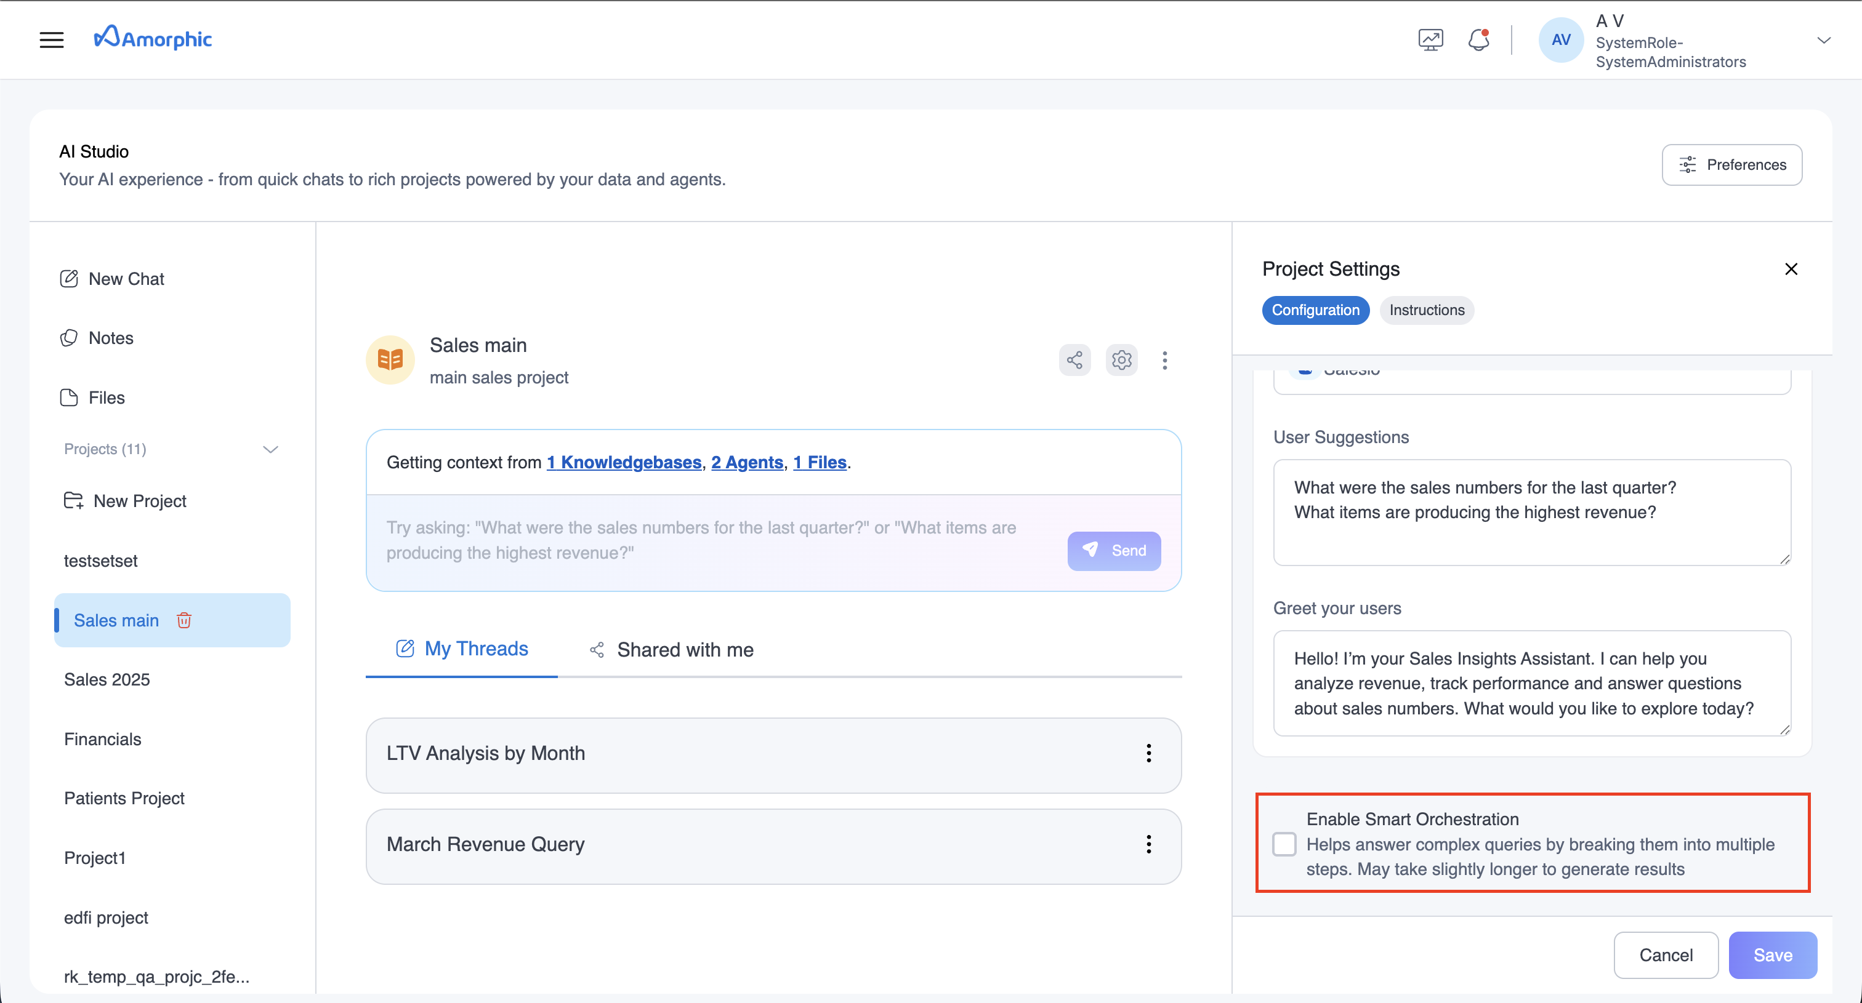Switch to the Shared with me tab
1862x1003 pixels.
(x=685, y=649)
